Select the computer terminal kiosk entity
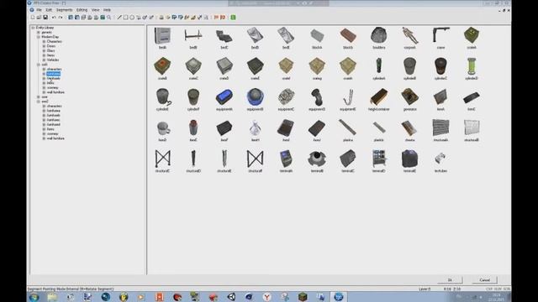 [x=286, y=159]
